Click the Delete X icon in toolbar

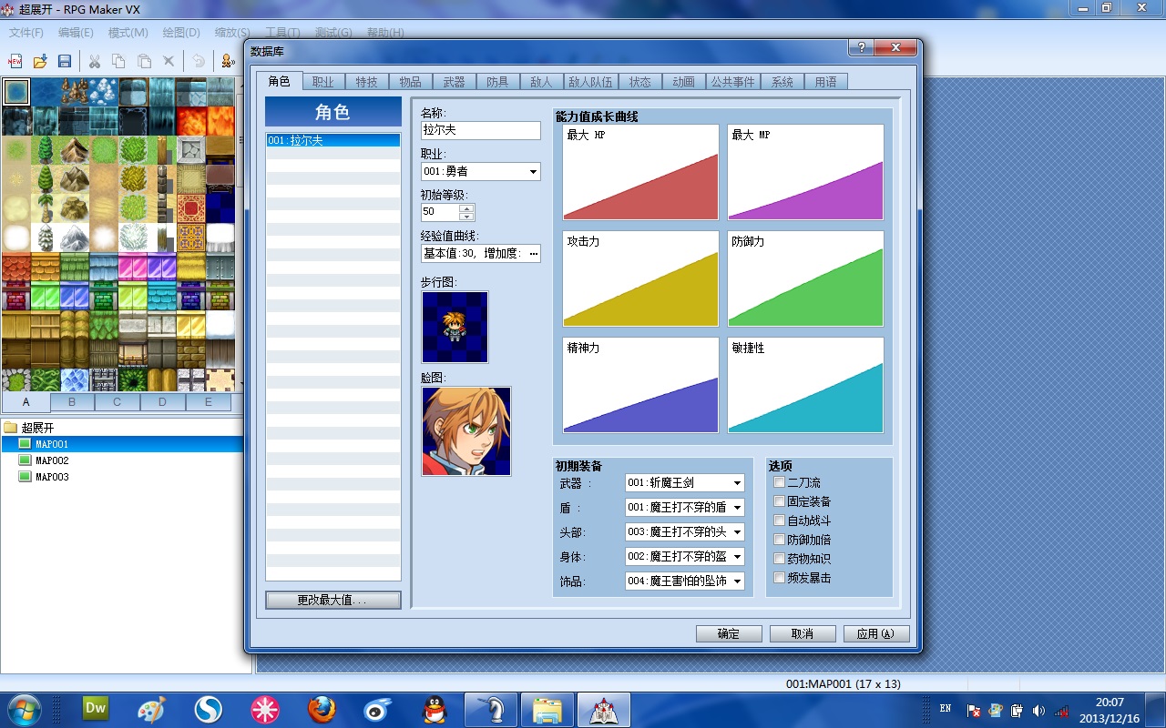(x=169, y=61)
